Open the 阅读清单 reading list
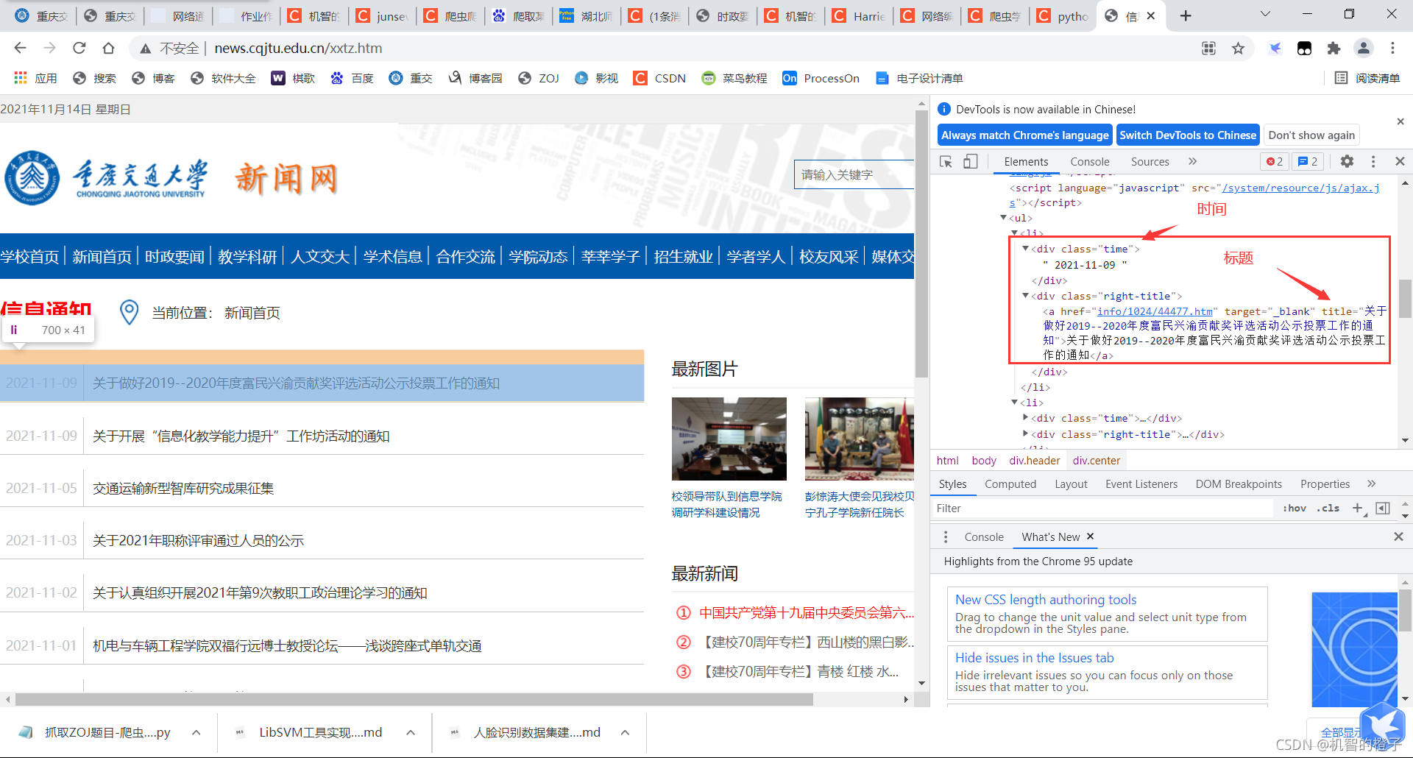1413x758 pixels. point(1367,78)
